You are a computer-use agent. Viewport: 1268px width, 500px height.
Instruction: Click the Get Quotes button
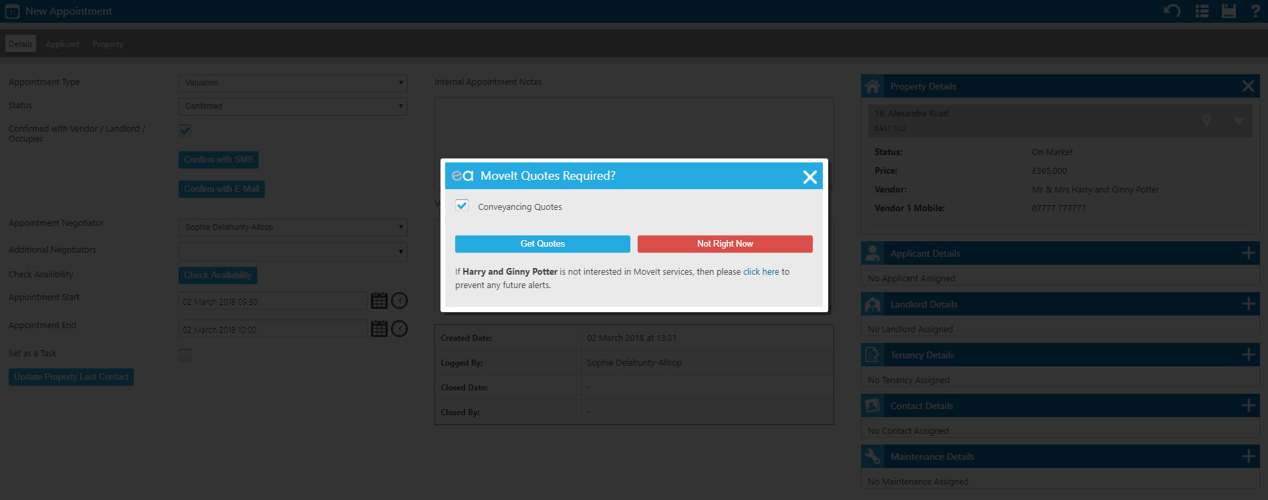(x=543, y=244)
